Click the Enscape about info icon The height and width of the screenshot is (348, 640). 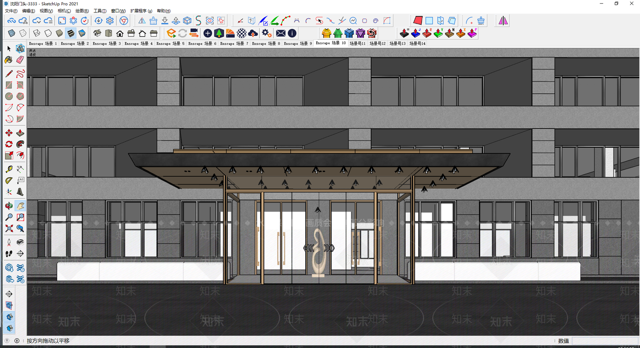(292, 33)
